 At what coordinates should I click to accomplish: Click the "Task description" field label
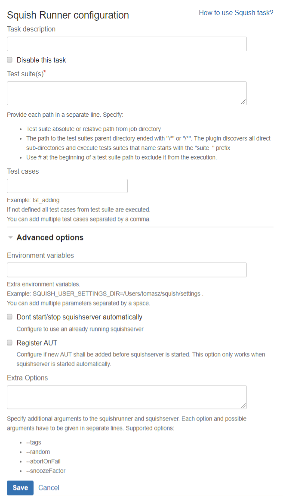click(x=31, y=29)
